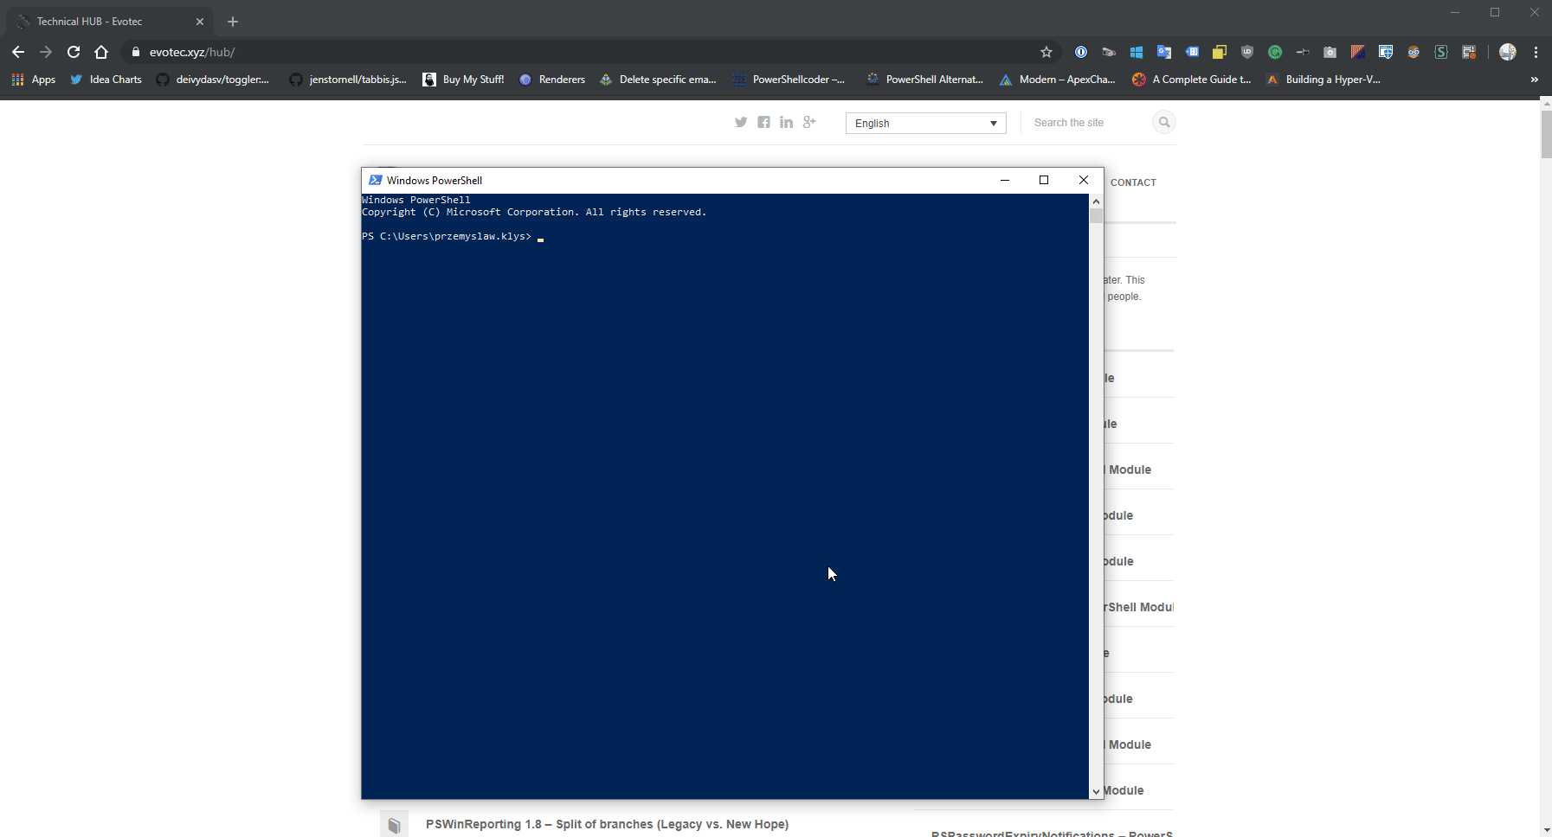Open the PSWinReporting 1.8 article link
This screenshot has height=837, width=1552.
coord(608,824)
